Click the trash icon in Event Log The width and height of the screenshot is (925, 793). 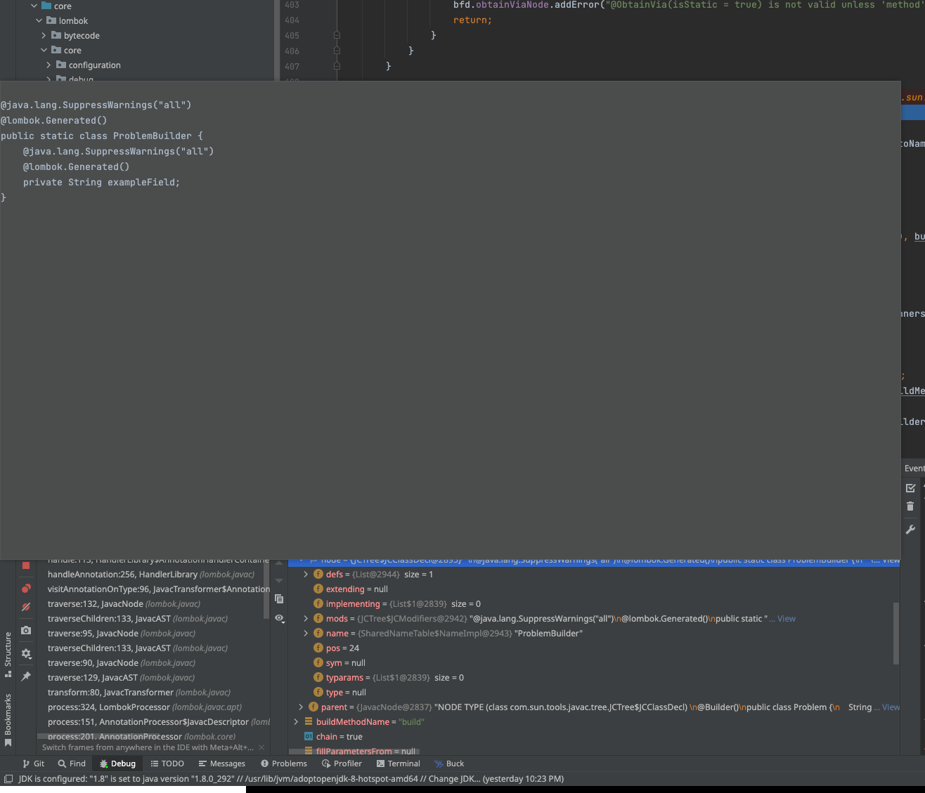[x=910, y=506]
